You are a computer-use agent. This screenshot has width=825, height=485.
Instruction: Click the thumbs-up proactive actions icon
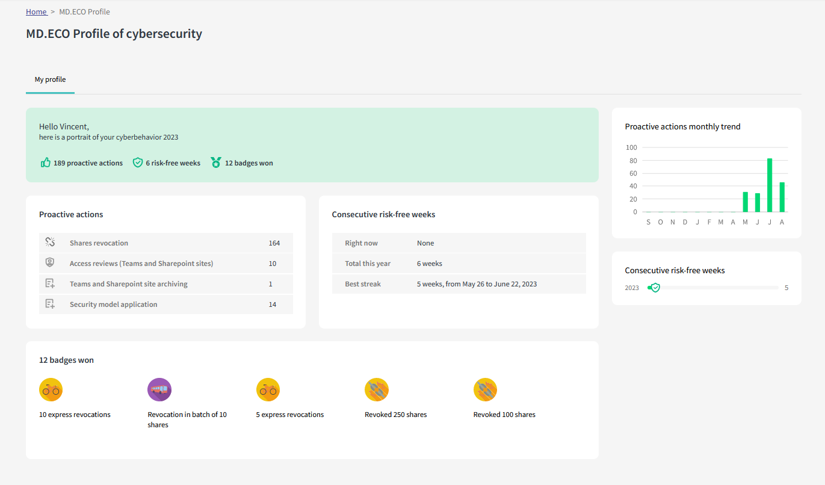click(45, 162)
